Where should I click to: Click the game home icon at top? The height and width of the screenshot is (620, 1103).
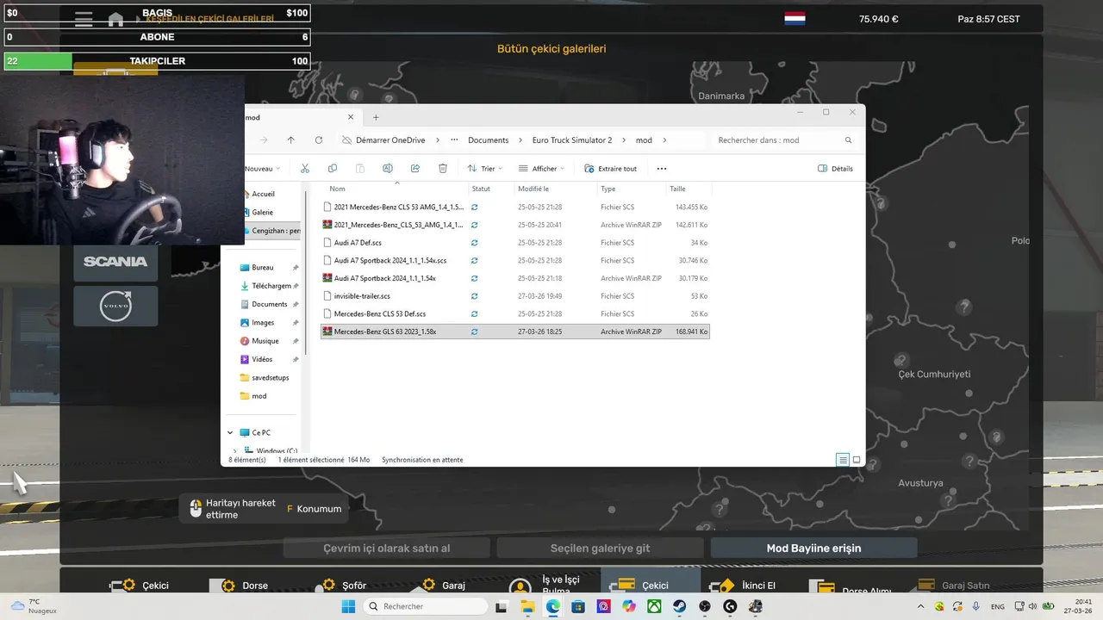(115, 20)
